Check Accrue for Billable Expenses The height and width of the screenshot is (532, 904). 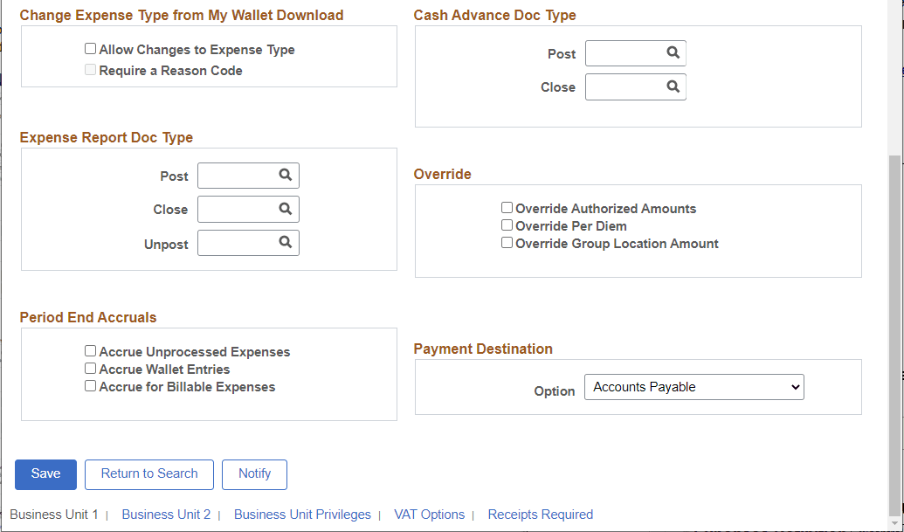pyautogui.click(x=90, y=385)
